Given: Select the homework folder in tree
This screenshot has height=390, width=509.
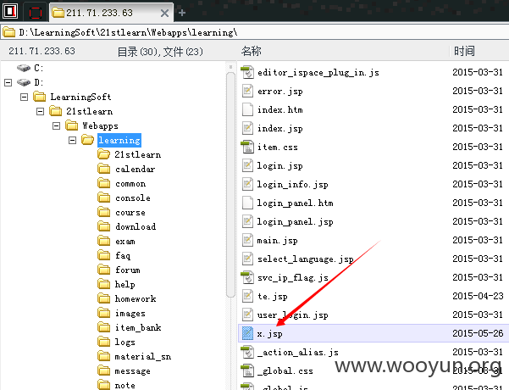Looking at the screenshot, I should pyautogui.click(x=136, y=298).
